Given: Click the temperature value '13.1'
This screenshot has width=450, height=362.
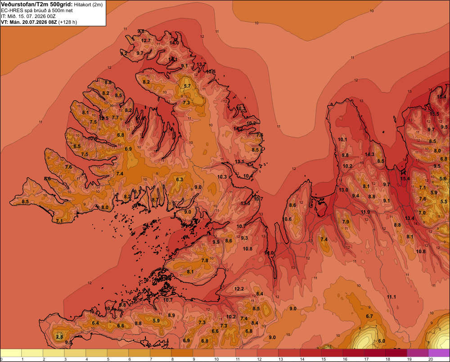Looking at the screenshot, I should 239,161.
